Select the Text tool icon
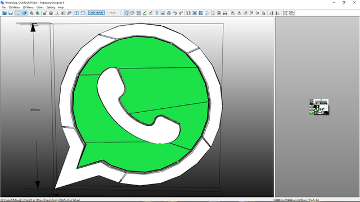The height and width of the screenshot is (202, 360). pyautogui.click(x=157, y=13)
